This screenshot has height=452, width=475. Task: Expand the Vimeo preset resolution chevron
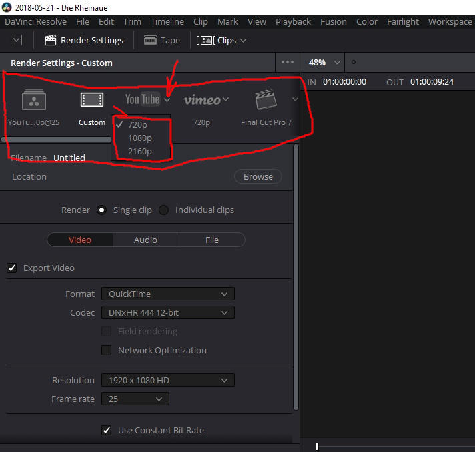(225, 99)
